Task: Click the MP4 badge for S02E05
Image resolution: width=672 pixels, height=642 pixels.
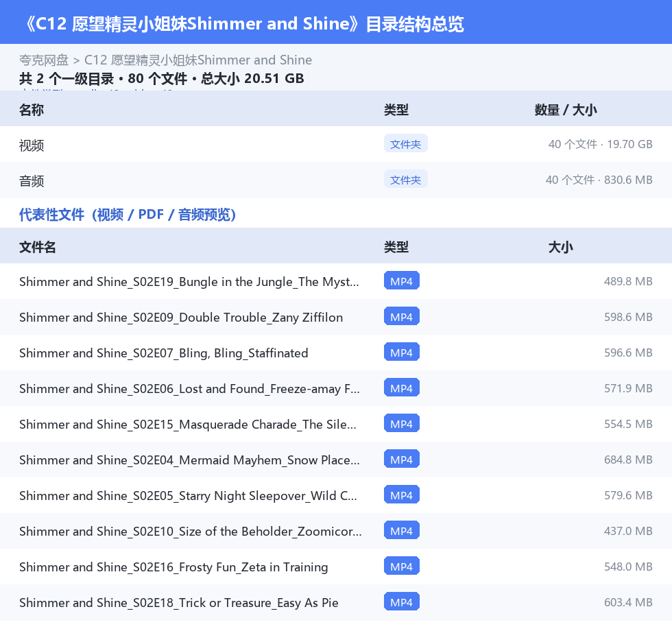Action: point(402,494)
